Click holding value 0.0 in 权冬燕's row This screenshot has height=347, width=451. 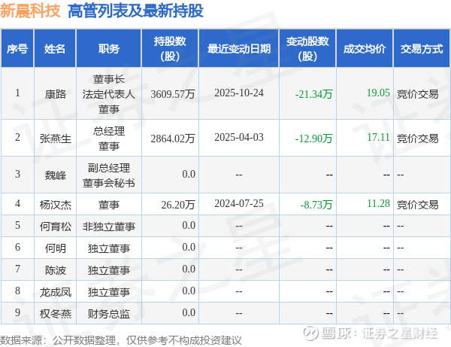point(189,312)
